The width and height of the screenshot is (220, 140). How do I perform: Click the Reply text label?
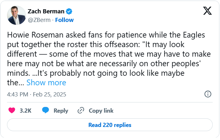(61, 111)
